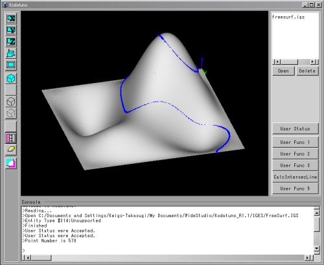Click the Open button
The height and width of the screenshot is (265, 324).
[283, 71]
